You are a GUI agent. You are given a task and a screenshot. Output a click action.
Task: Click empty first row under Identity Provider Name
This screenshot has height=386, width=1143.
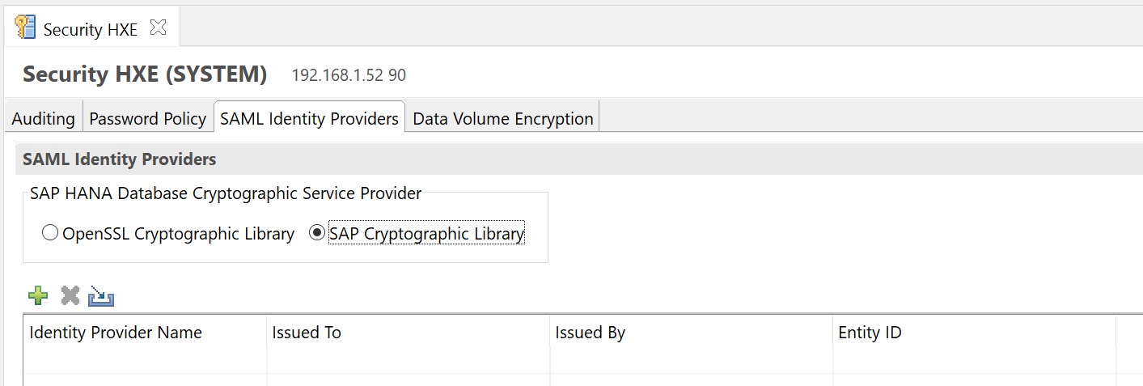pos(144,379)
